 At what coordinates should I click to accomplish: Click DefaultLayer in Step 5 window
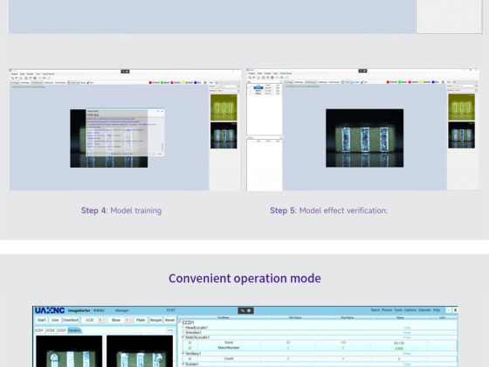pos(311,82)
